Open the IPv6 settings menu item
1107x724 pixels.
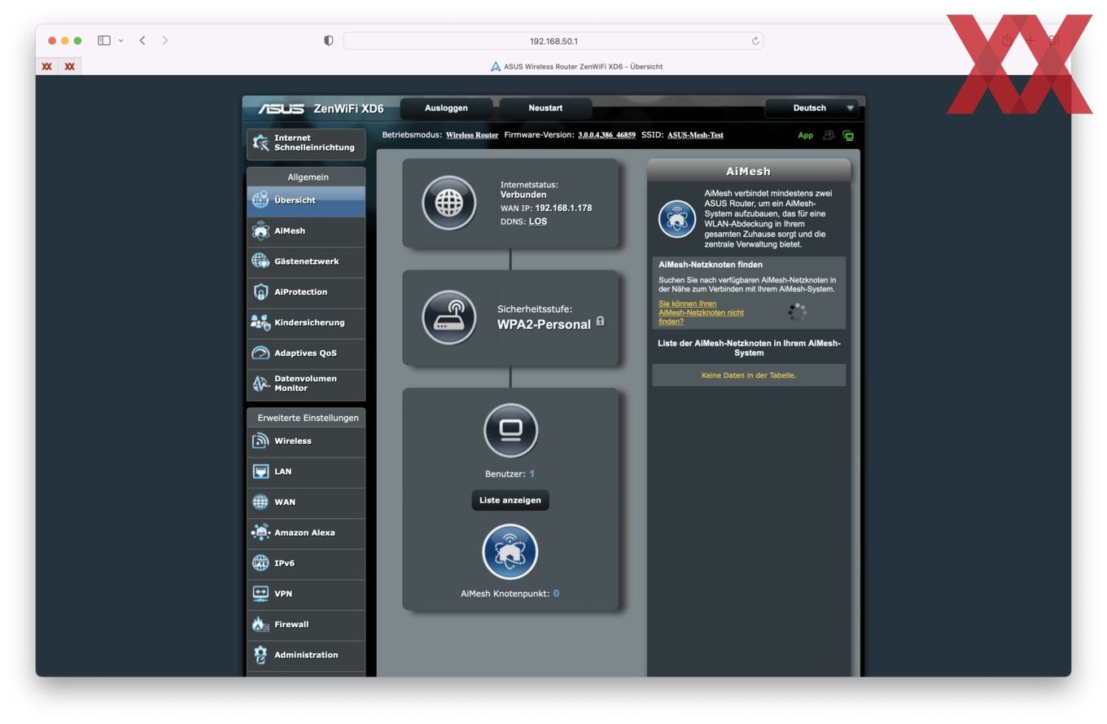pos(306,564)
